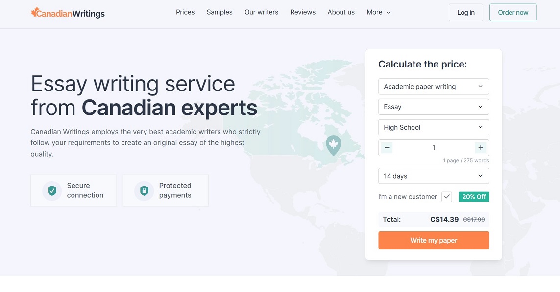Increase page count with plus button
The image size is (560, 292).
[480, 148]
